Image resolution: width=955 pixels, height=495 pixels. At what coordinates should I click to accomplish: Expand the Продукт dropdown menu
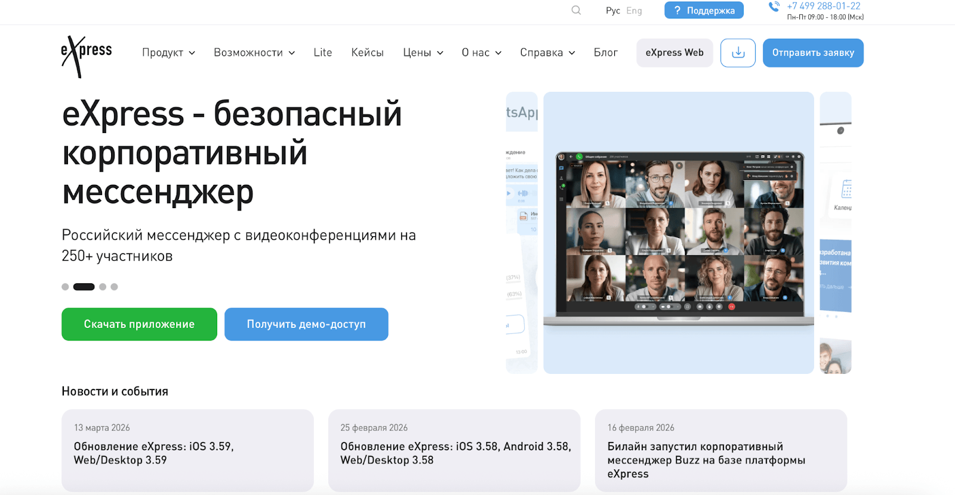[x=168, y=52]
